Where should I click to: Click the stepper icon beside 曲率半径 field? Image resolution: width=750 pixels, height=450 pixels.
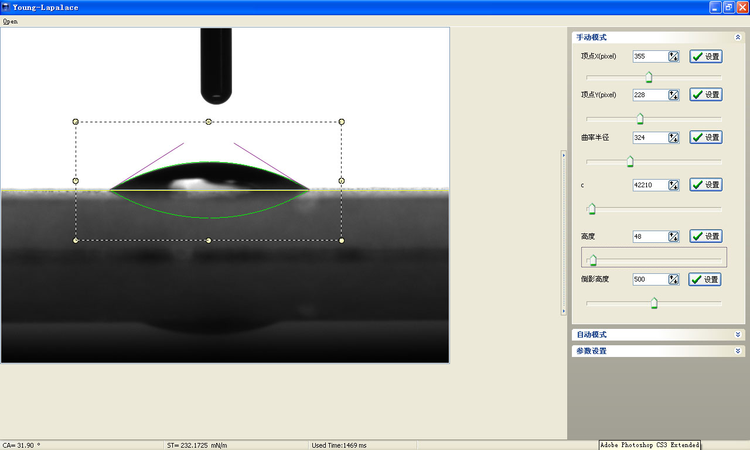[x=673, y=138]
